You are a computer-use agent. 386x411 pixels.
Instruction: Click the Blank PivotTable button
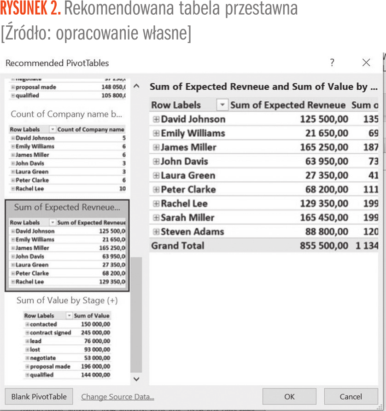(39, 397)
